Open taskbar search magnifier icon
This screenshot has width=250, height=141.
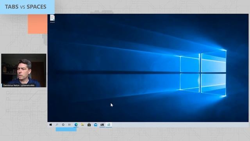tap(57, 125)
